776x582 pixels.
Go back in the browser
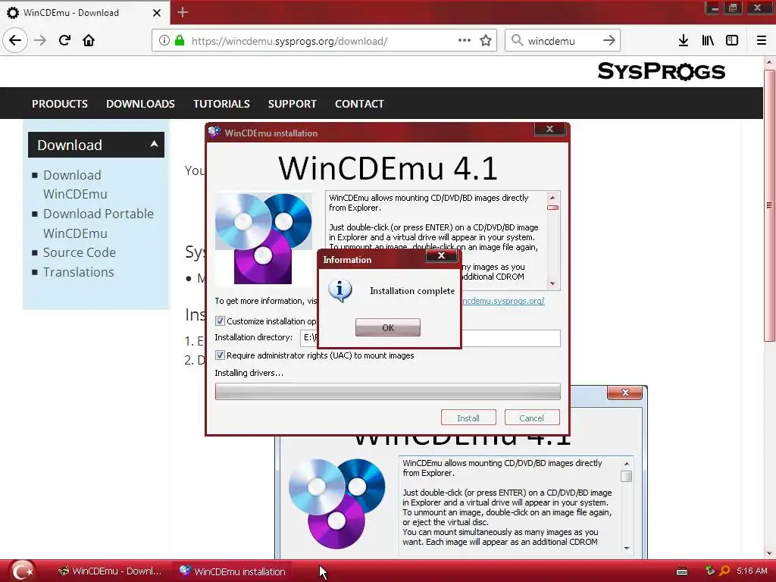pos(15,40)
